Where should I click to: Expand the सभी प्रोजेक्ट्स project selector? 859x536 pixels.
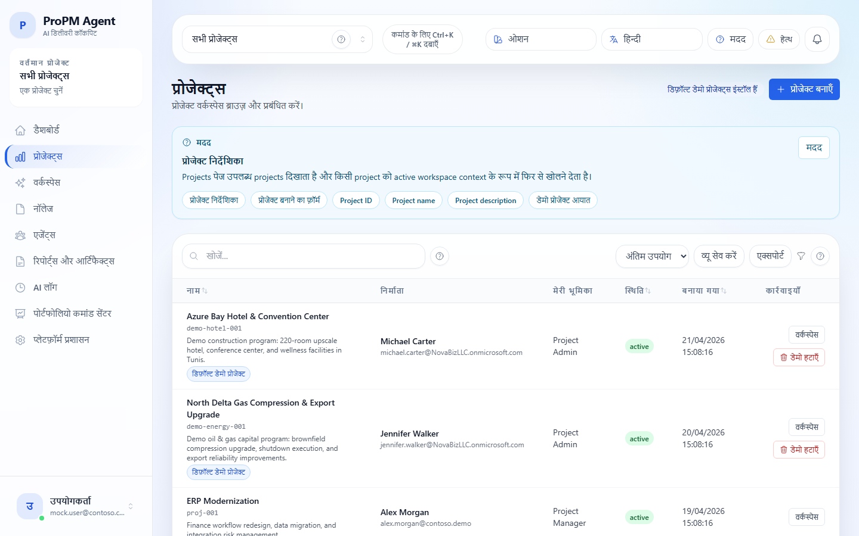(362, 39)
